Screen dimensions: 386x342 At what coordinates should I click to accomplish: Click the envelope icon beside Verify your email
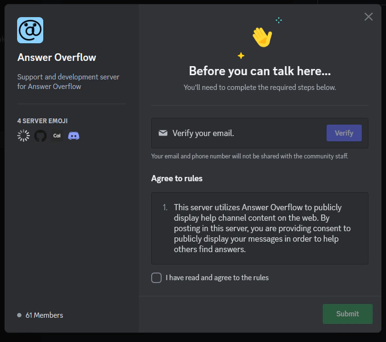coord(163,133)
